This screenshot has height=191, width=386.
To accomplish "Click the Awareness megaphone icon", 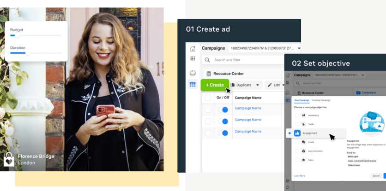I will pyautogui.click(x=303, y=115).
